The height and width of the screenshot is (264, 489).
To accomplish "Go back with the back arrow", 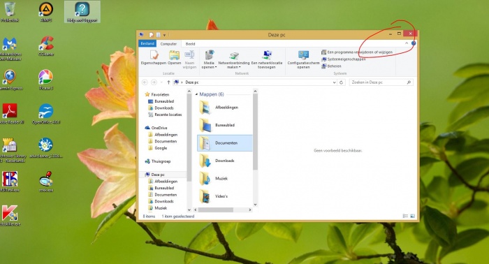I will pos(145,82).
